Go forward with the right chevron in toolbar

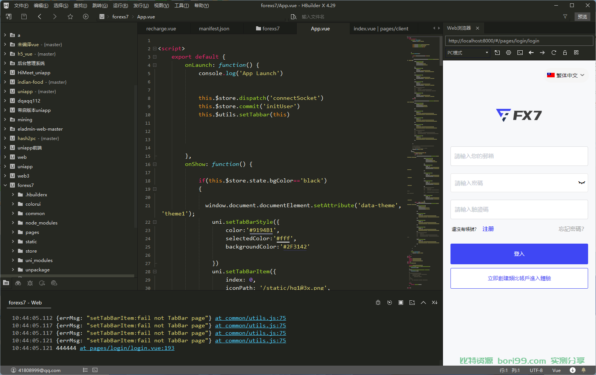pyautogui.click(x=55, y=17)
